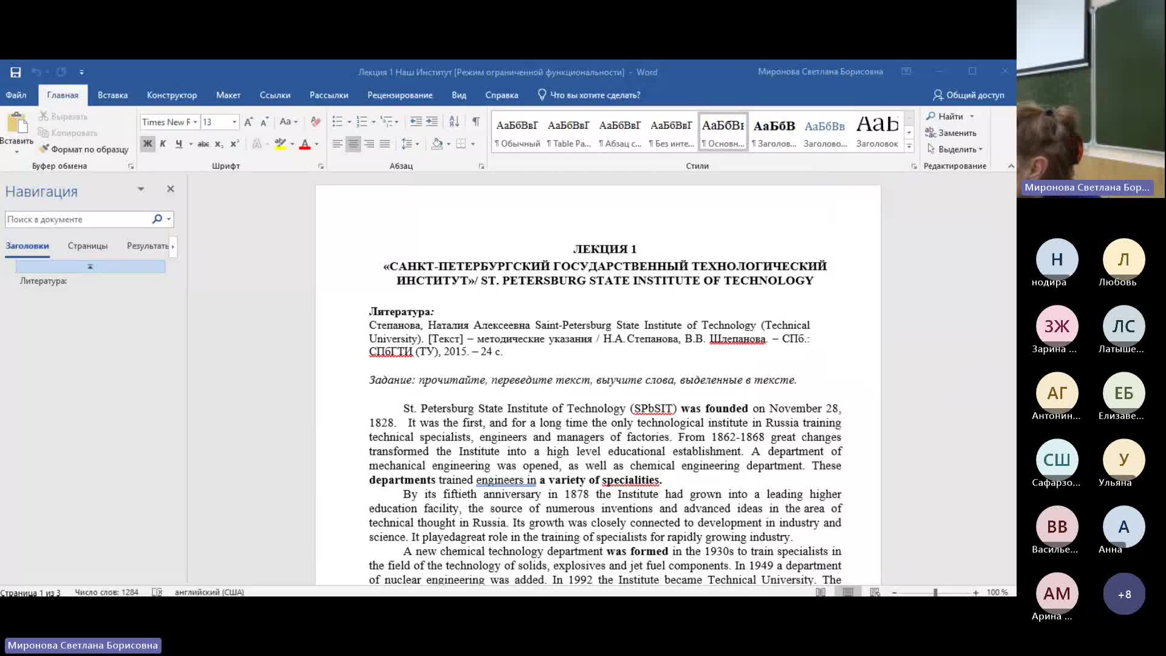
Task: Save the document with the floppy disk icon
Action: tap(16, 72)
